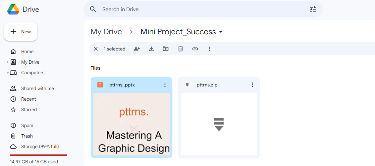This screenshot has width=375, height=166.
Task: Copy link of selected file
Action: coord(195,49)
